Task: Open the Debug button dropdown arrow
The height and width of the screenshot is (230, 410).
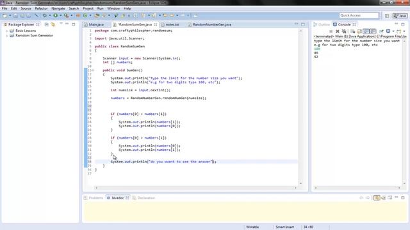Action: pos(50,15)
